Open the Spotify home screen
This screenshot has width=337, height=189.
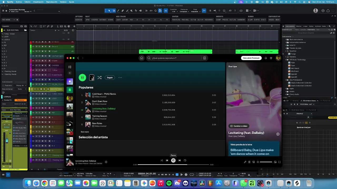pyautogui.click(x=142, y=58)
